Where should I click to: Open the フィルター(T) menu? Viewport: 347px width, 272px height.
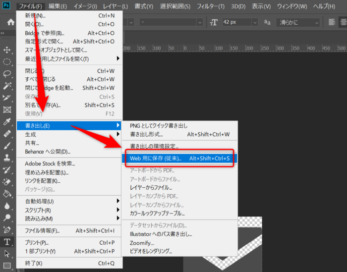[x=210, y=6]
